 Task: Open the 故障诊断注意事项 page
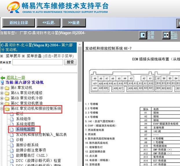click(x=31, y=150)
